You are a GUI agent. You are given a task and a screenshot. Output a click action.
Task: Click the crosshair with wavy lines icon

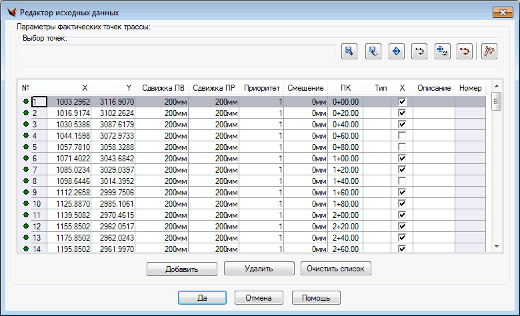click(442, 52)
